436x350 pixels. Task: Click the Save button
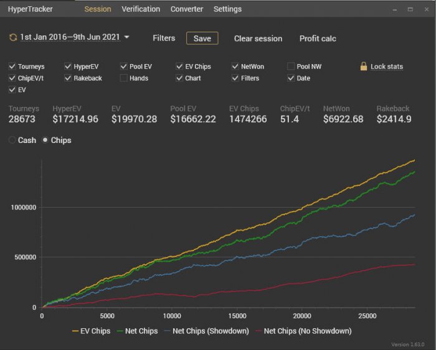tap(202, 39)
